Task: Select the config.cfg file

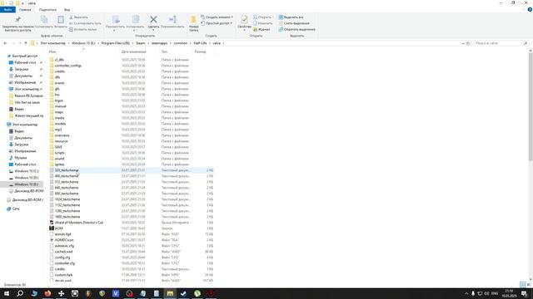Action: [x=62, y=257]
